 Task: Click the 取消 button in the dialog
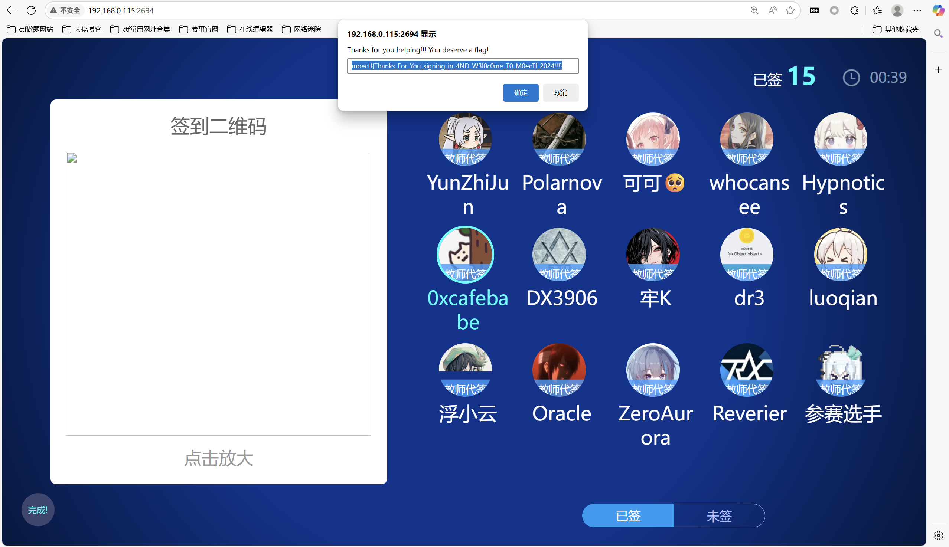[x=561, y=92]
